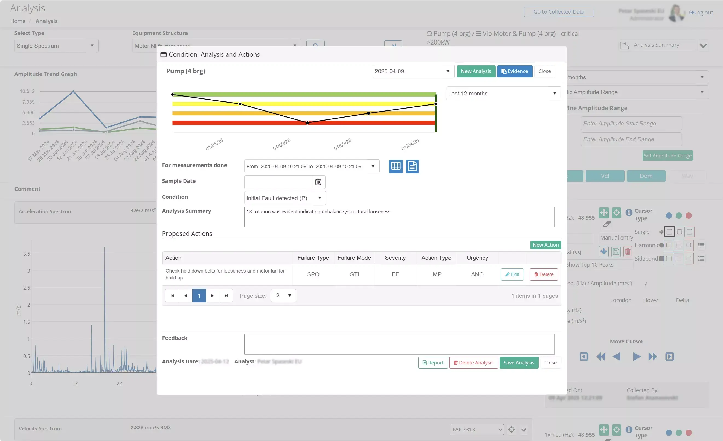This screenshot has width=723, height=441.
Task: Move cursor fast backward
Action: 600,357
